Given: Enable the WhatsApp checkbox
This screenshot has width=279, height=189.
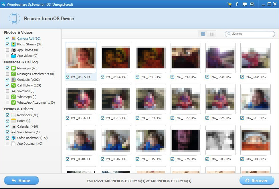Looking at the screenshot, I should coord(7,97).
